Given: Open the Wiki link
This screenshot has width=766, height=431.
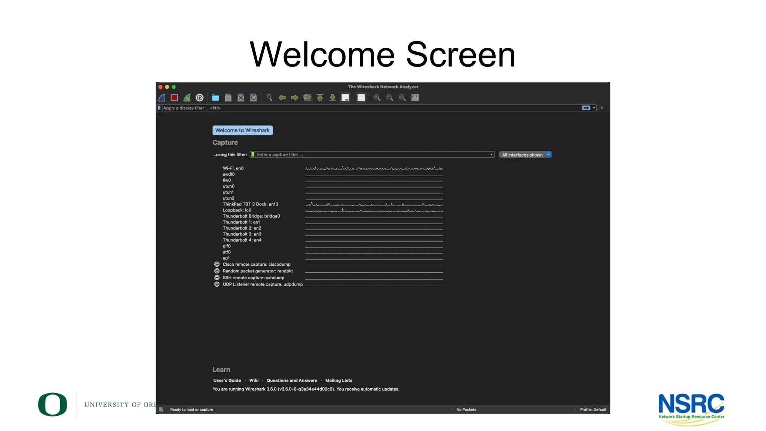Looking at the screenshot, I should (254, 380).
